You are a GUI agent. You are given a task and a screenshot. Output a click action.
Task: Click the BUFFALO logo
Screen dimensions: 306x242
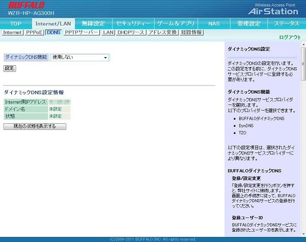click(x=25, y=6)
